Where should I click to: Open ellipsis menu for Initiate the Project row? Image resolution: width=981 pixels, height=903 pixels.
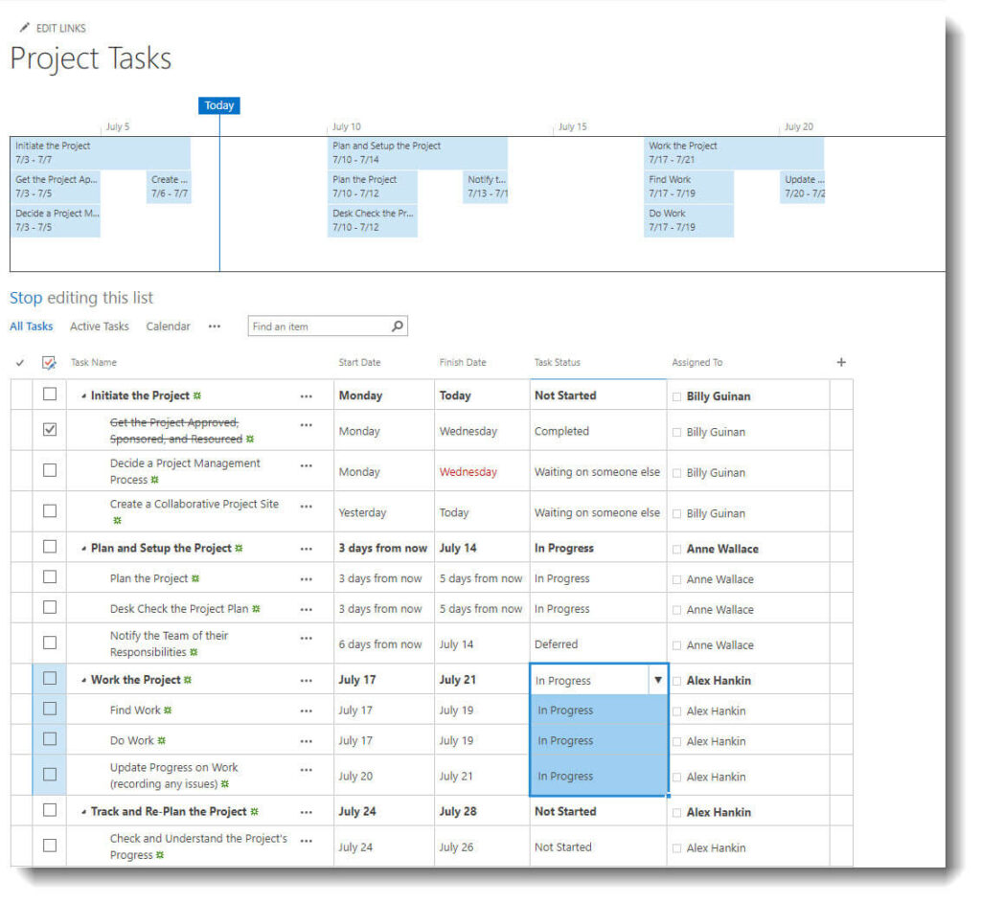pyautogui.click(x=306, y=395)
